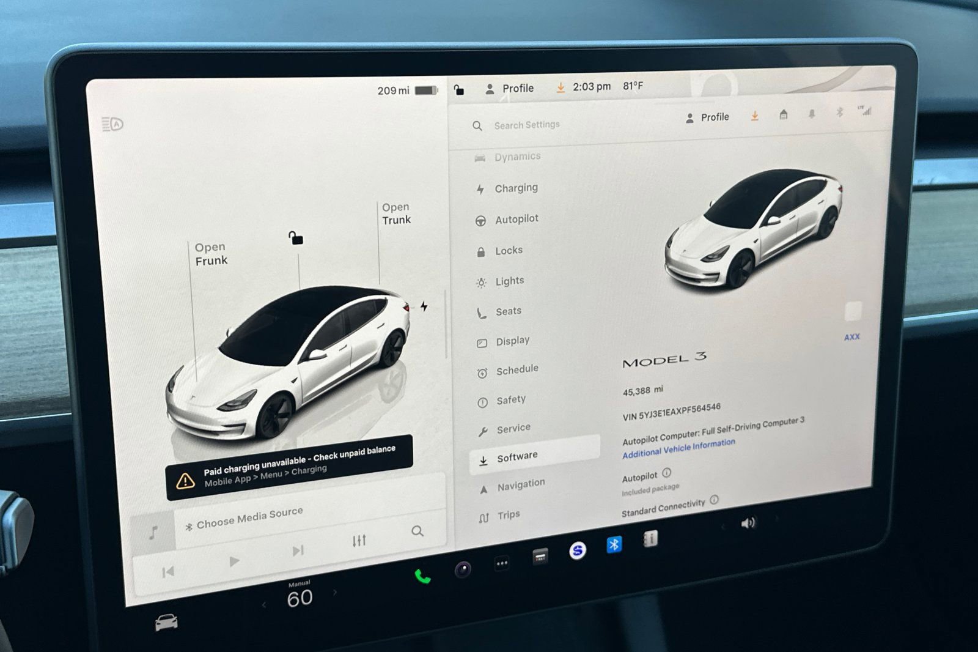Open the Lights settings section
The width and height of the screenshot is (978, 652).
pyautogui.click(x=510, y=280)
